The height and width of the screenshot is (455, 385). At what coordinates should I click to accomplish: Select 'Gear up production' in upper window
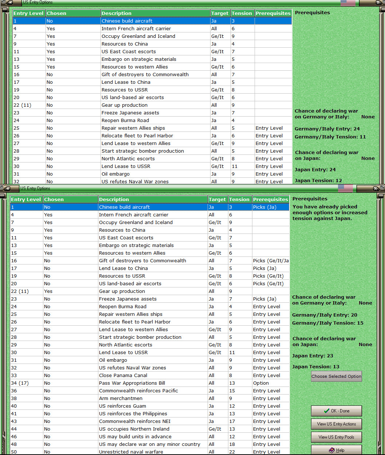point(152,105)
